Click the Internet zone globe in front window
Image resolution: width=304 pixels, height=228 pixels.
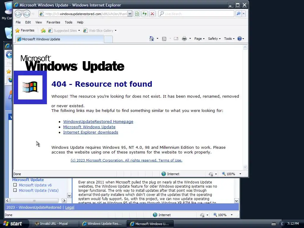click(x=164, y=174)
